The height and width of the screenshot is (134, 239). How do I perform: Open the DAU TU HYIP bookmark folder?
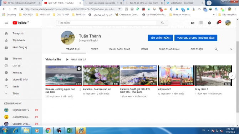[61, 15]
